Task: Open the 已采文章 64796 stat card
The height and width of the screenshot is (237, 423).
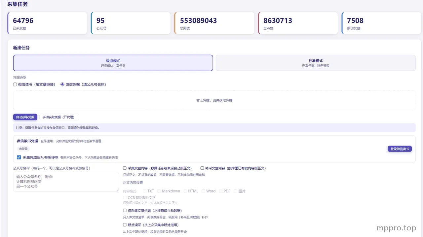Action: tap(47, 23)
